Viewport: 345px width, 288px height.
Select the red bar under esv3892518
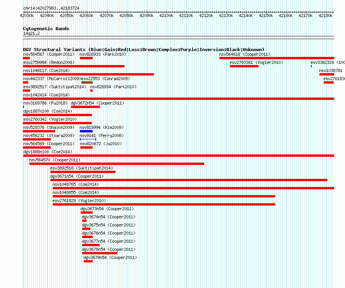click(83, 172)
